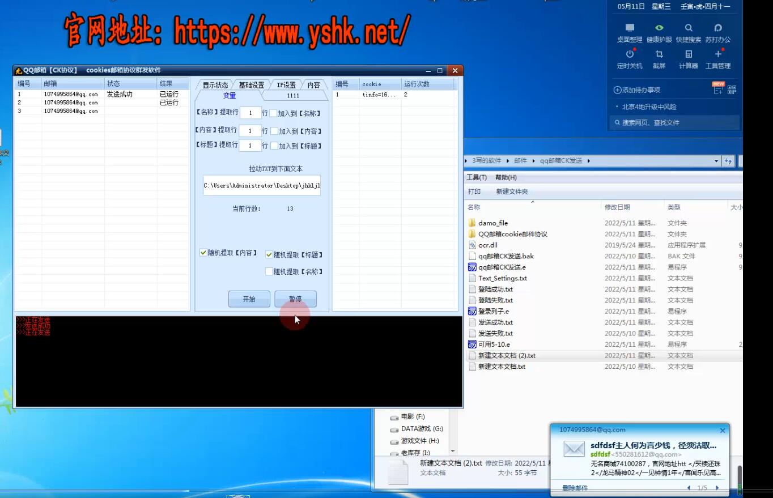Open the Explorer address bar dropdown arrow
The width and height of the screenshot is (773, 498).
click(x=716, y=161)
